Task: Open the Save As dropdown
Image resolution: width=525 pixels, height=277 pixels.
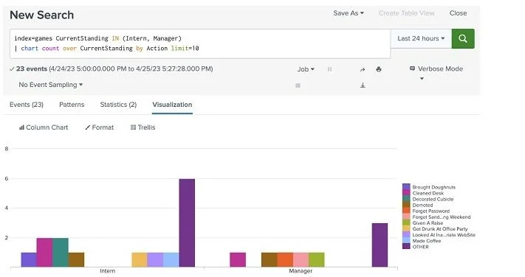Action: click(349, 13)
